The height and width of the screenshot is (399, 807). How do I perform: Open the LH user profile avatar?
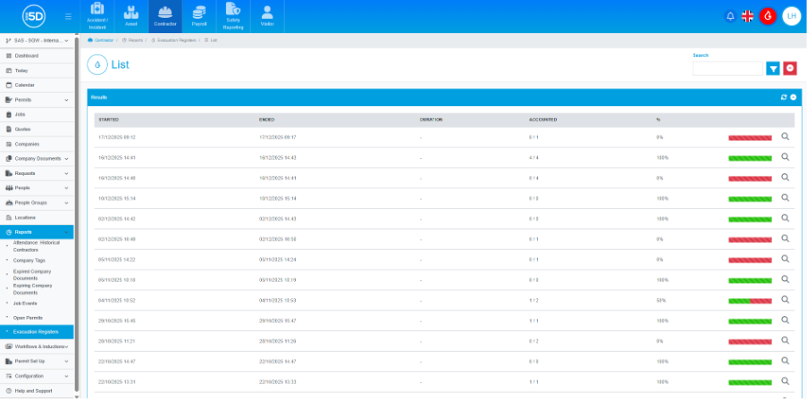coord(791,16)
